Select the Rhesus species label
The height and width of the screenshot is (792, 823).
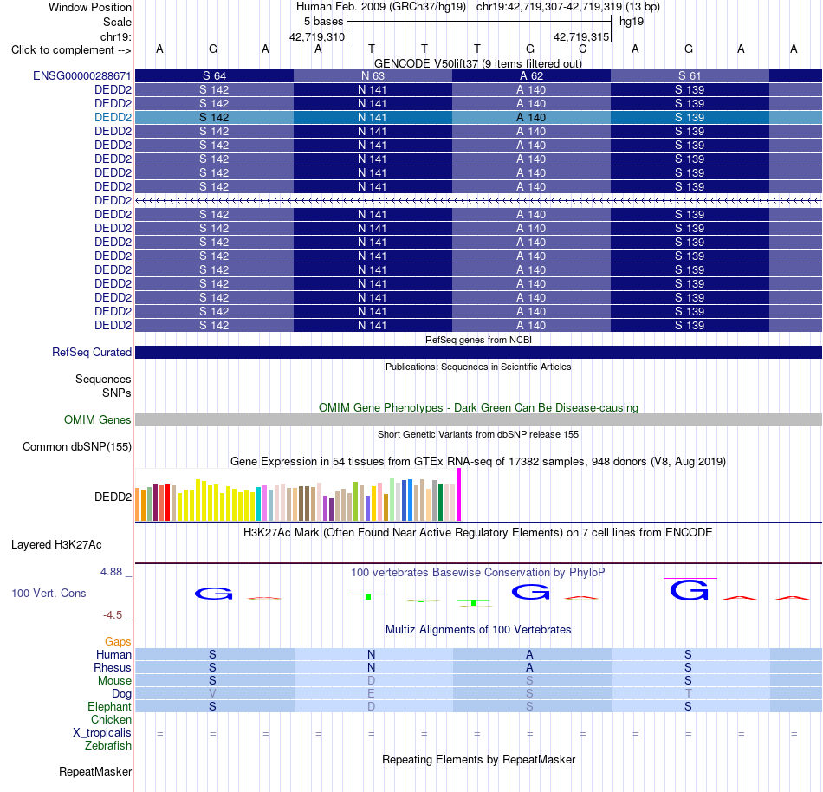pos(113,667)
